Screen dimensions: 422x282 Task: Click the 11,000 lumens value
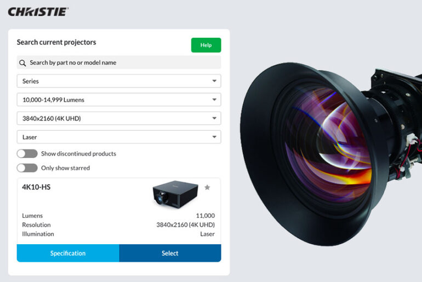click(x=206, y=216)
